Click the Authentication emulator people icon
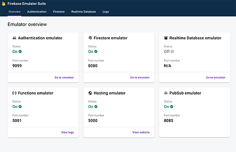The height and width of the screenshot is (152, 236). [14, 38]
